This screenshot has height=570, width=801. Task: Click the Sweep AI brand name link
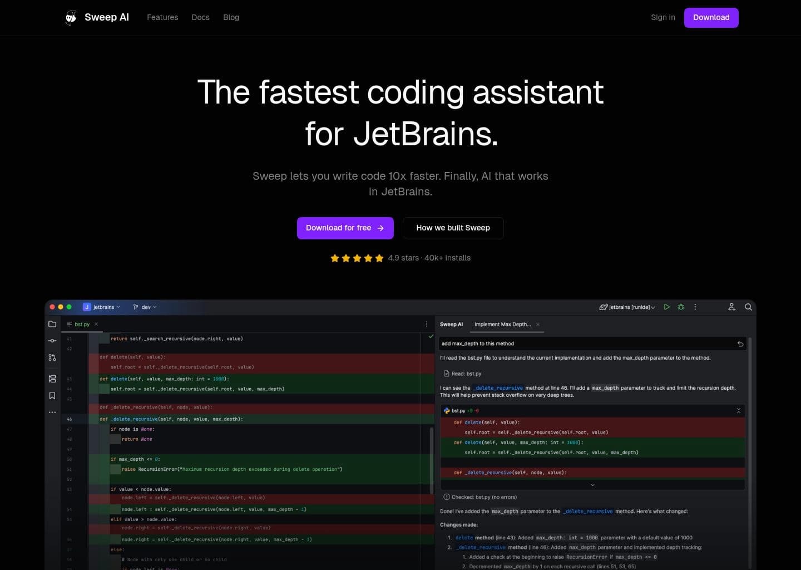pos(107,18)
